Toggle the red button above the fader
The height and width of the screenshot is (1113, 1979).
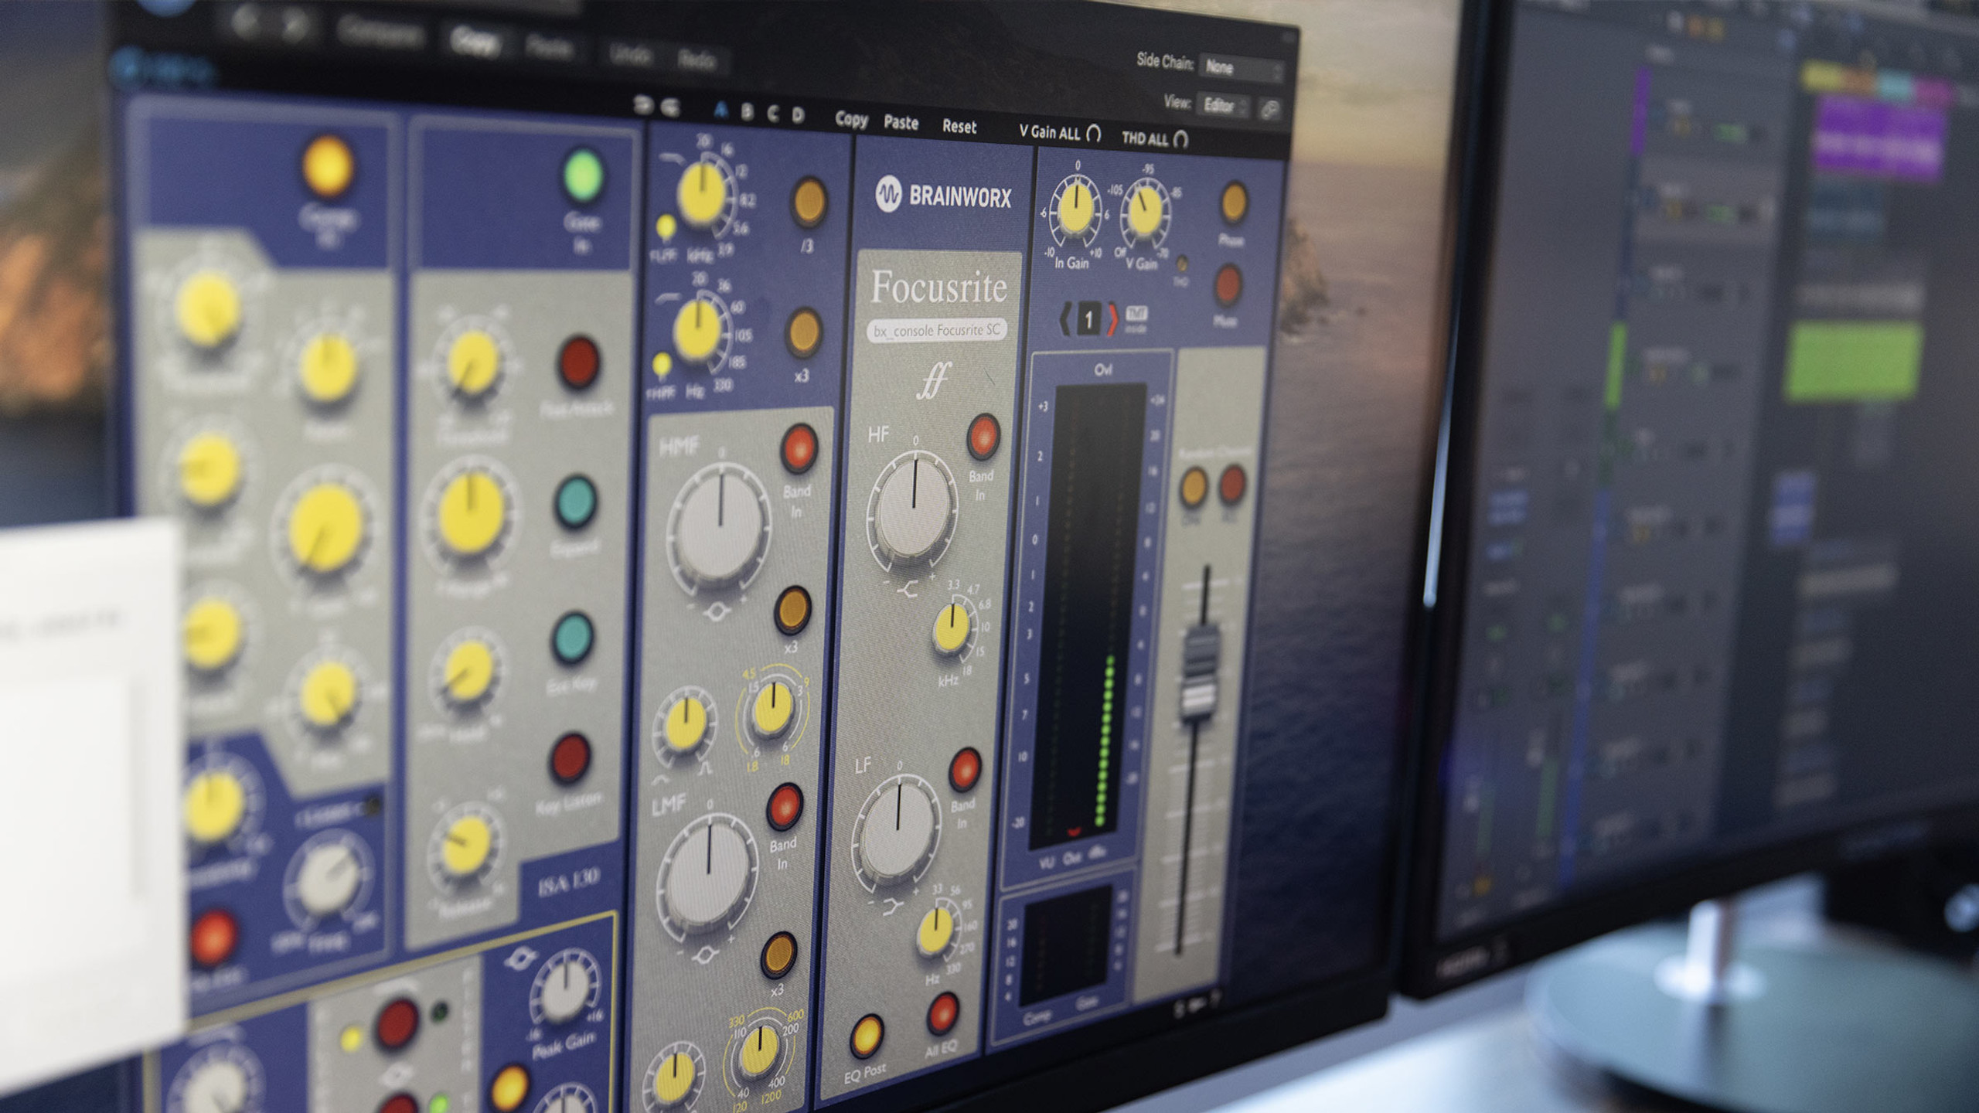point(1232,484)
